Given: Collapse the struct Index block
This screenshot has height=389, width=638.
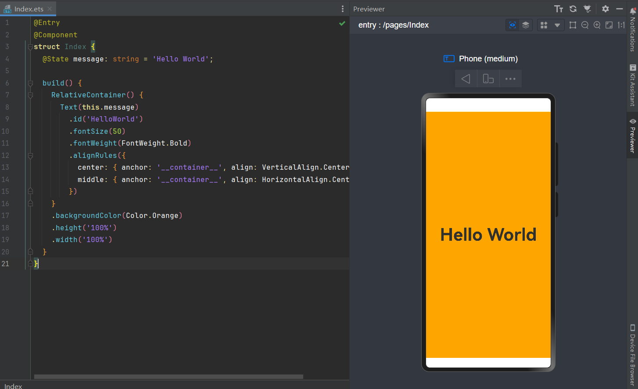Looking at the screenshot, I should (30, 47).
